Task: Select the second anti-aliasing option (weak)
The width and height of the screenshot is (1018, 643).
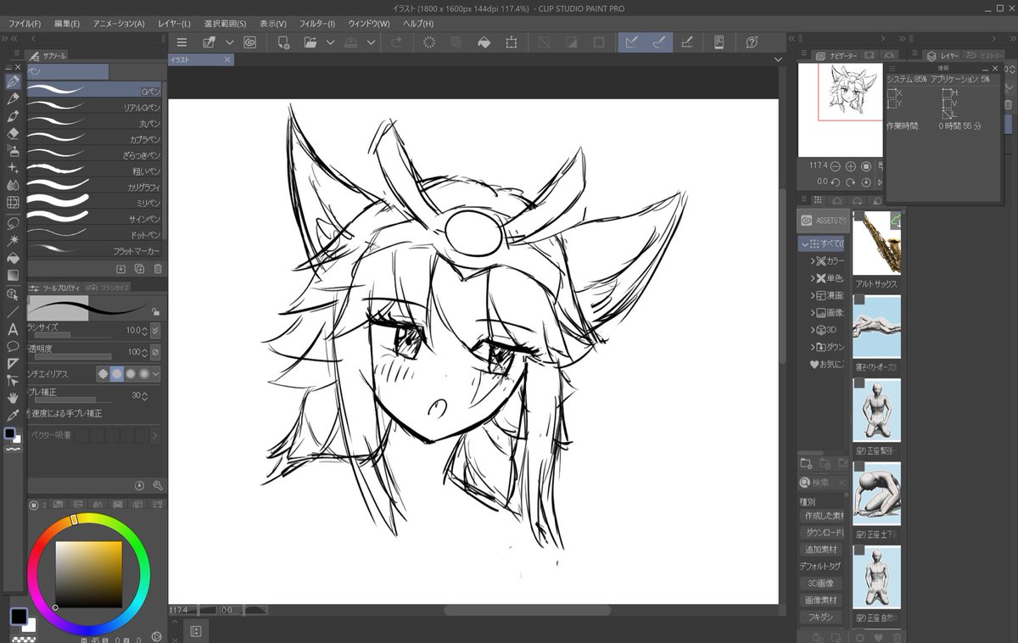Action: click(117, 373)
